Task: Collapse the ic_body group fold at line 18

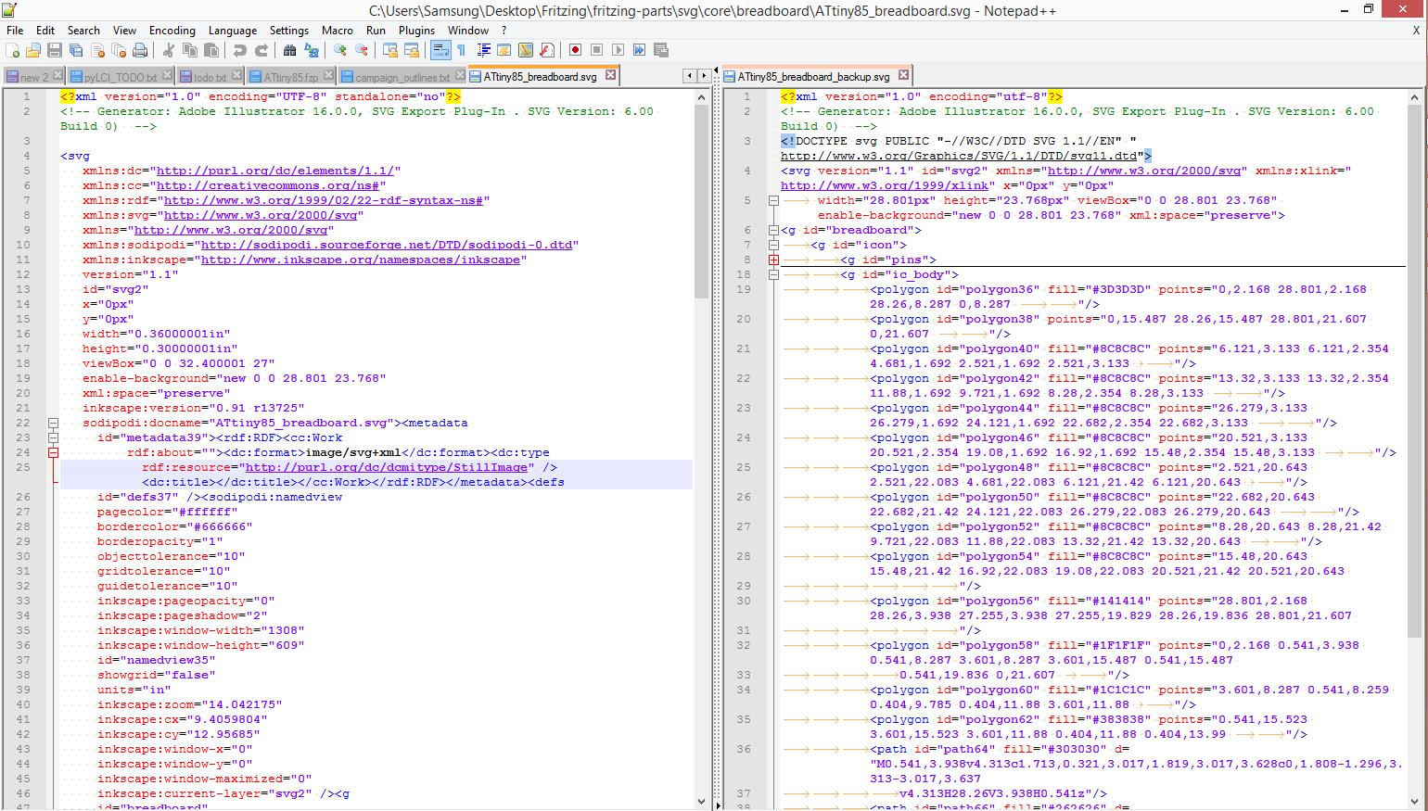Action: coord(773,274)
